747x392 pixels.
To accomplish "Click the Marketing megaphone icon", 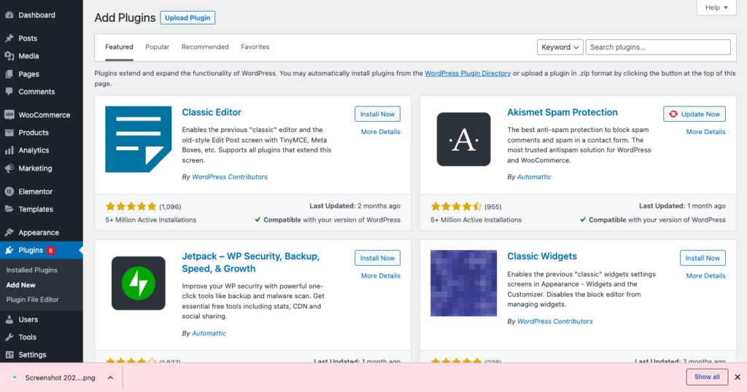I will point(9,168).
